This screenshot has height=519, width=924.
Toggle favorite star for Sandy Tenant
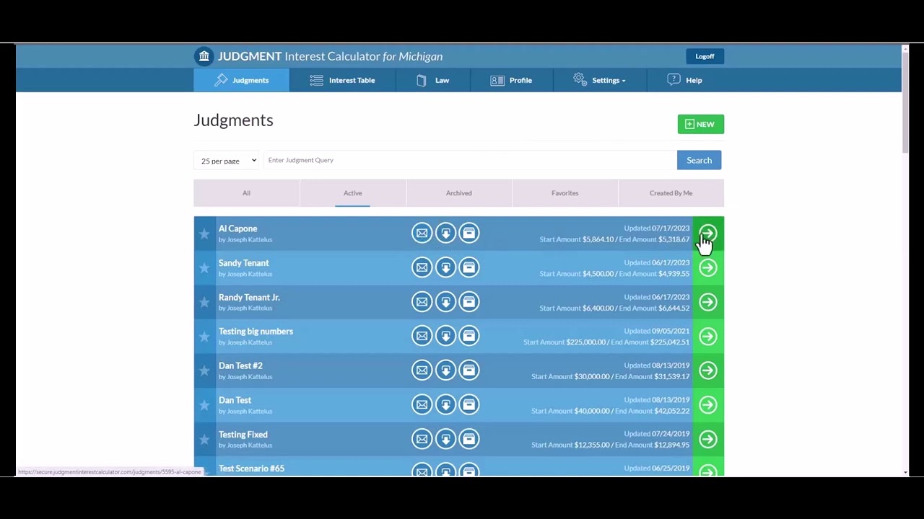[x=204, y=268]
